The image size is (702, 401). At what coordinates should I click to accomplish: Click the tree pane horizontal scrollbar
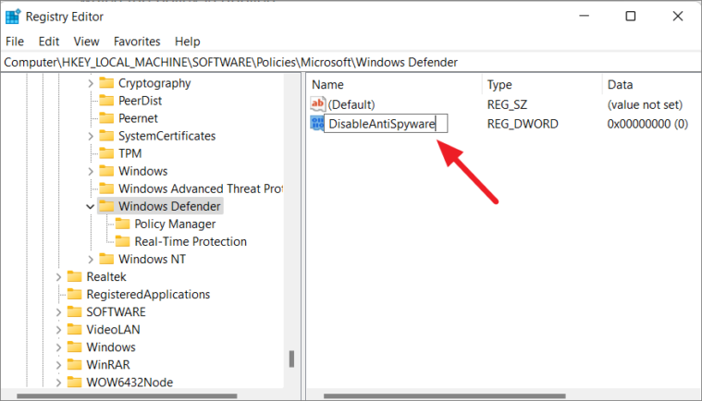[127, 396]
